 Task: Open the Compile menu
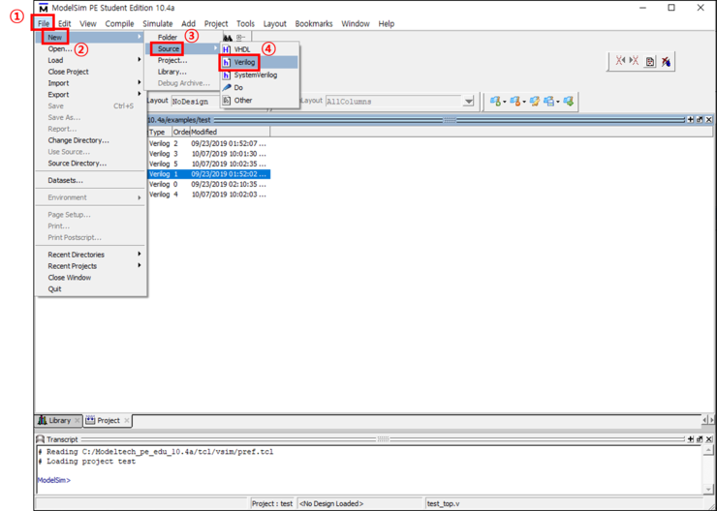(x=119, y=24)
